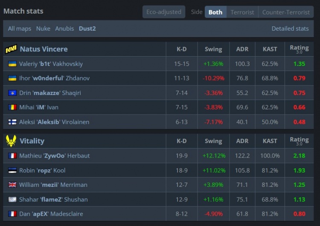Click the Vitality Rating 3.0 header
The height and width of the screenshot is (226, 320).
tap(299, 141)
